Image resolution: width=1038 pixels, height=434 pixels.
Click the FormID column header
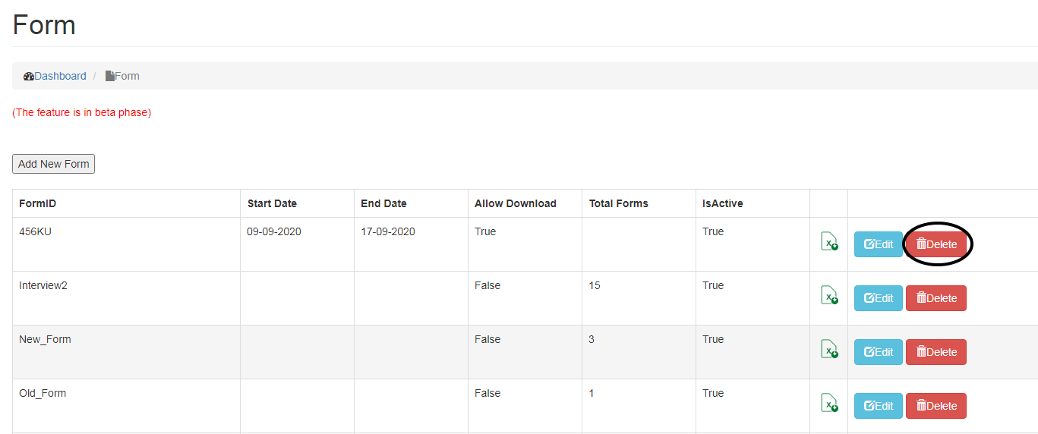[x=38, y=203]
